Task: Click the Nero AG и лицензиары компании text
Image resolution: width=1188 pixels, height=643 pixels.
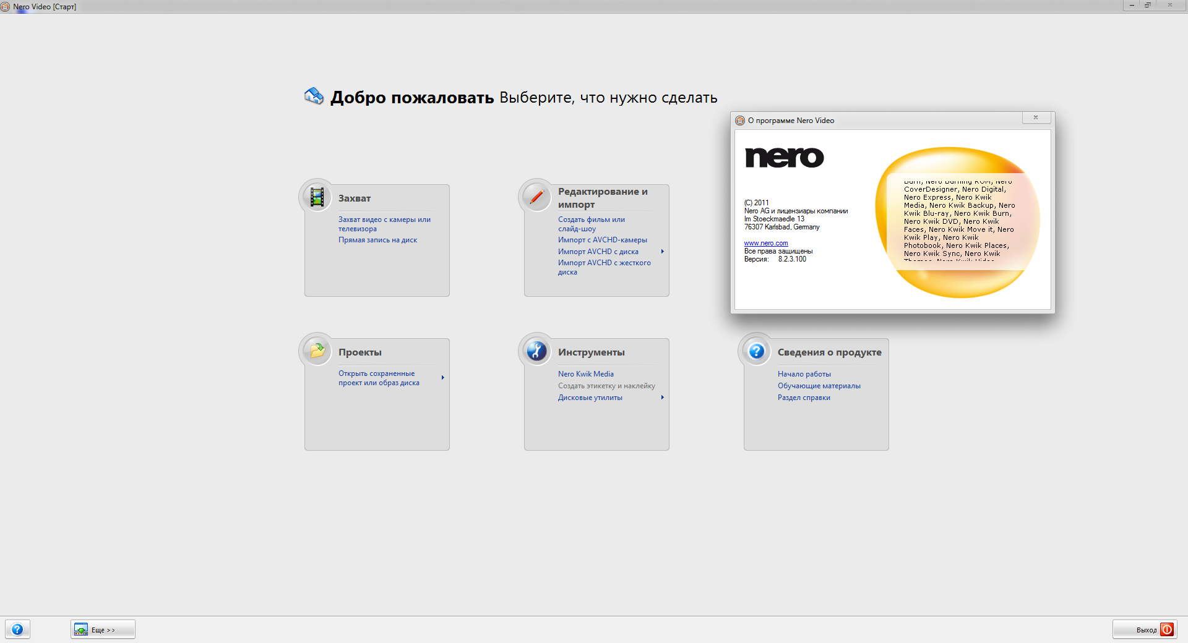Action: [x=796, y=211]
